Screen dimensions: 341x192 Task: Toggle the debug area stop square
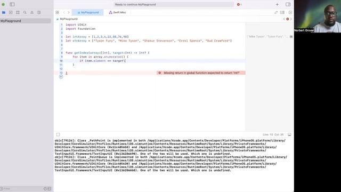[x=58, y=134]
